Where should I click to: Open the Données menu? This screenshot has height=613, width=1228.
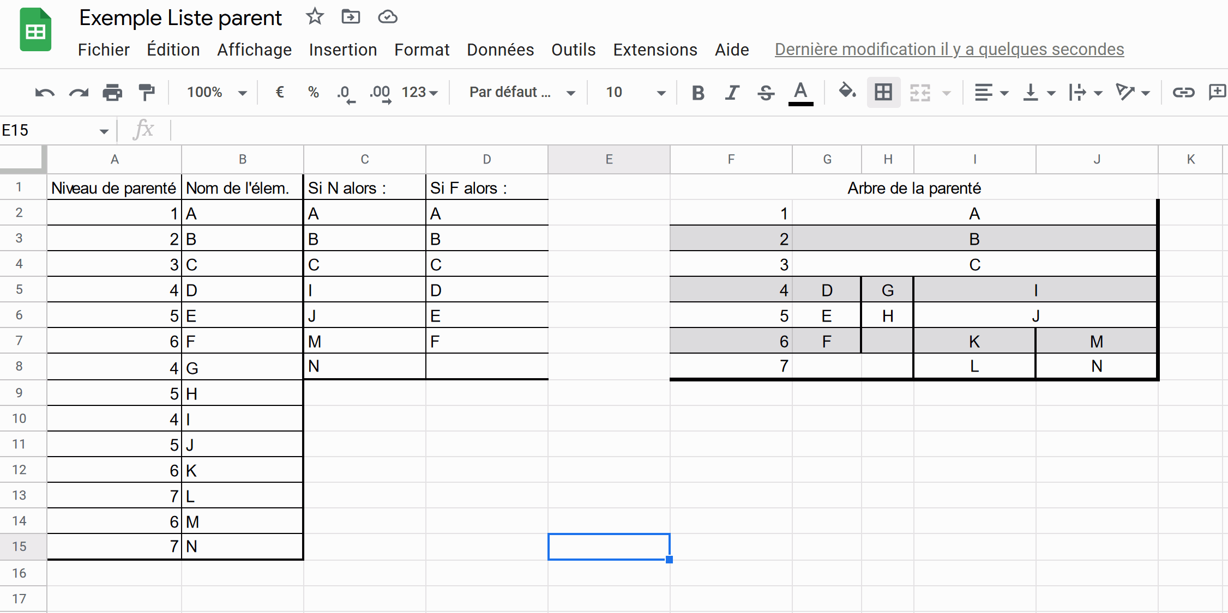(x=500, y=50)
